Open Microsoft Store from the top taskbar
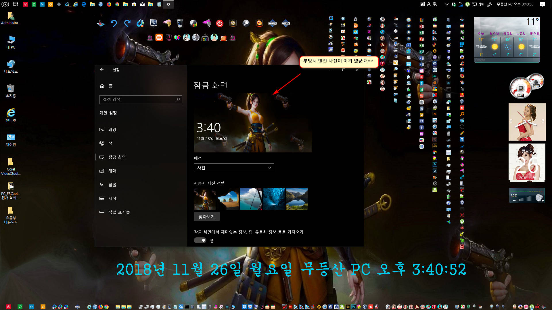Image resolution: width=552 pixels, height=310 pixels. click(x=134, y=4)
